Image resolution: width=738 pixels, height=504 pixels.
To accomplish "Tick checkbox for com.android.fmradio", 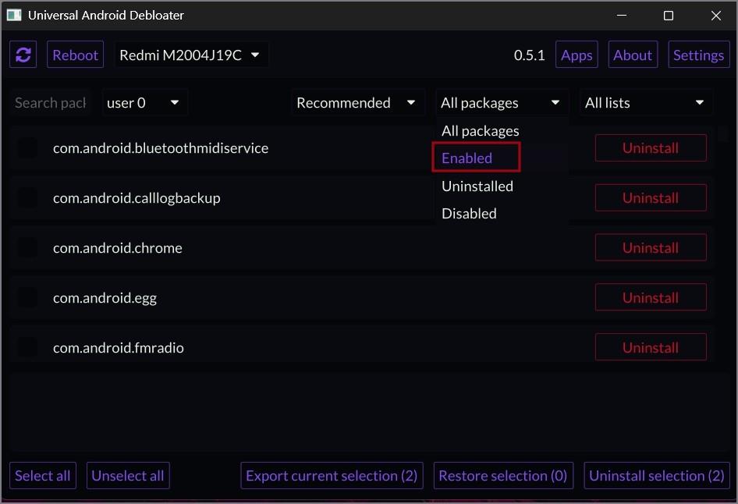I will point(27,347).
